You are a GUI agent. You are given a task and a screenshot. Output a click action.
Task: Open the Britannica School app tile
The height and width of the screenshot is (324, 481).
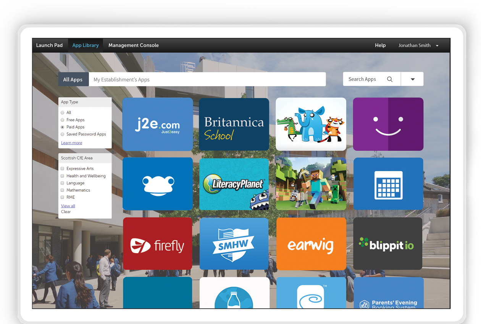[234, 124]
